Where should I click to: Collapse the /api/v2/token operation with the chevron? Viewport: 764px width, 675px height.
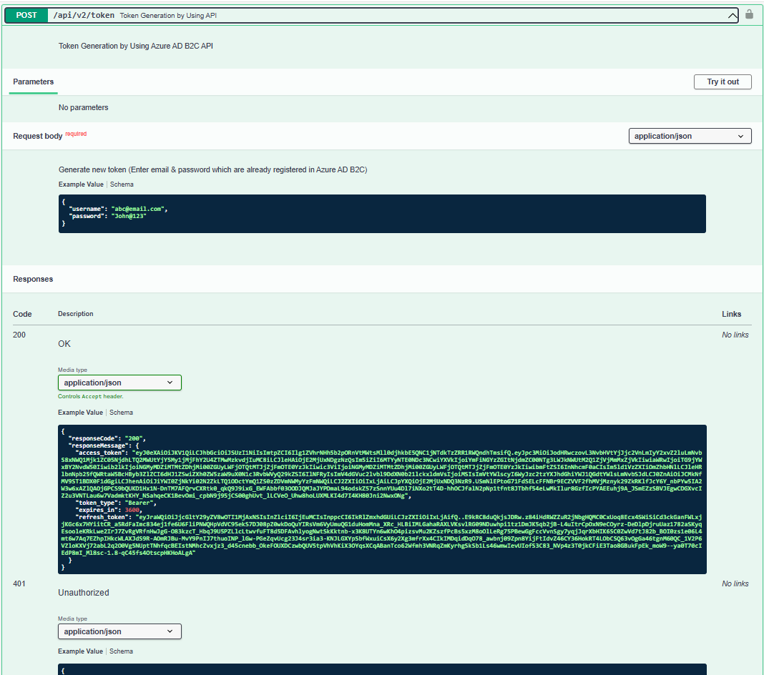pos(732,15)
